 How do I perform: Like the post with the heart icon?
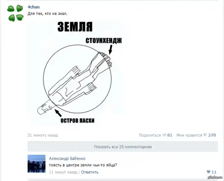(x=205, y=135)
